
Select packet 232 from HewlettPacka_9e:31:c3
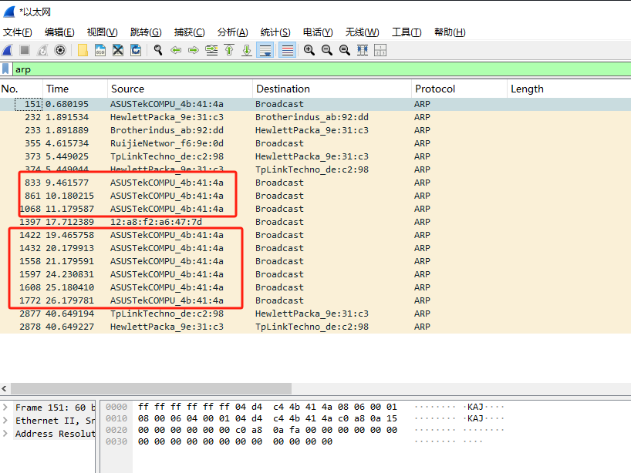[315, 117]
